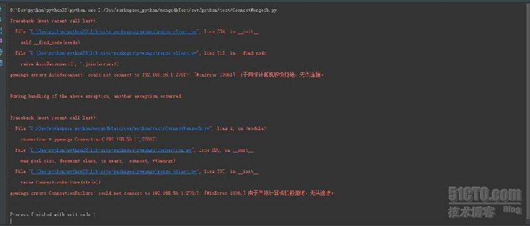The width and height of the screenshot is (530, 226).
Task: Place caret at the console input cursor
Action: pos(11,221)
